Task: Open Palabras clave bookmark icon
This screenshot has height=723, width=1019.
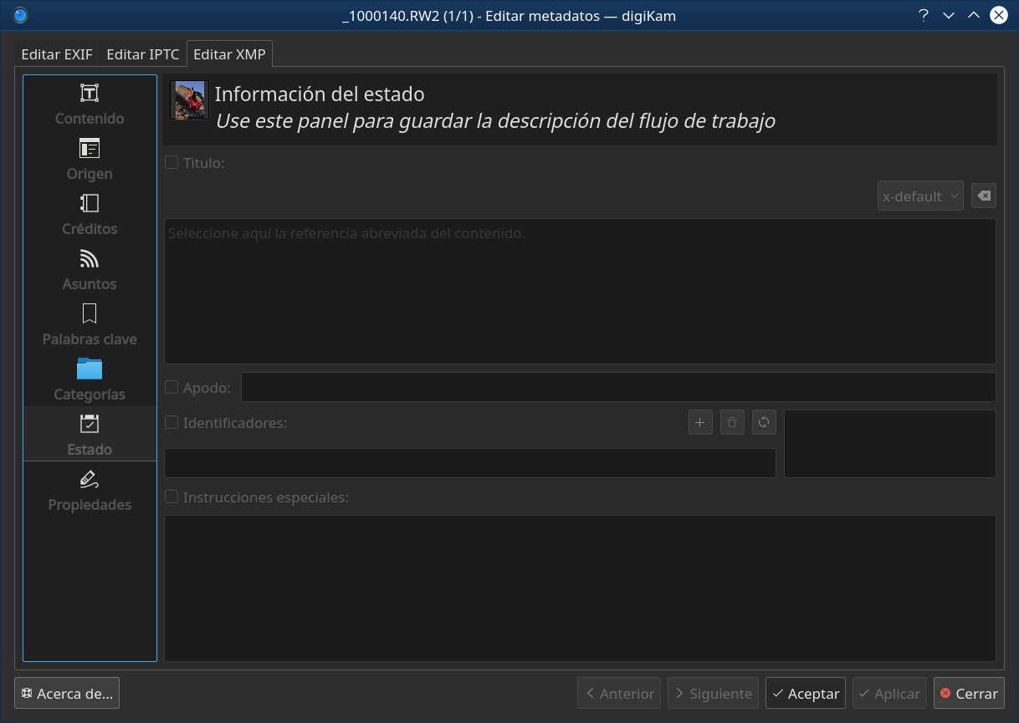Action: tap(90, 313)
